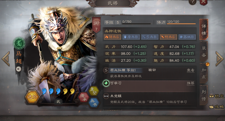Toggle the 锁定 lock for this general
This screenshot has width=225, height=121.
216,96
